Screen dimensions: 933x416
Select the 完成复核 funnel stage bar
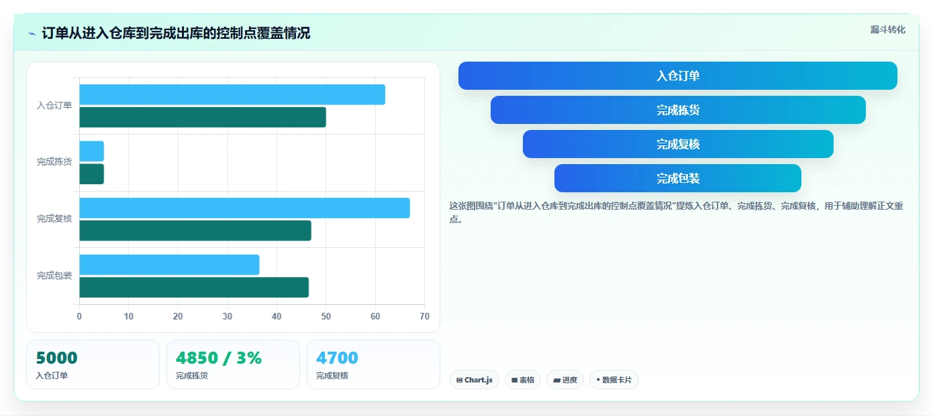[678, 144]
